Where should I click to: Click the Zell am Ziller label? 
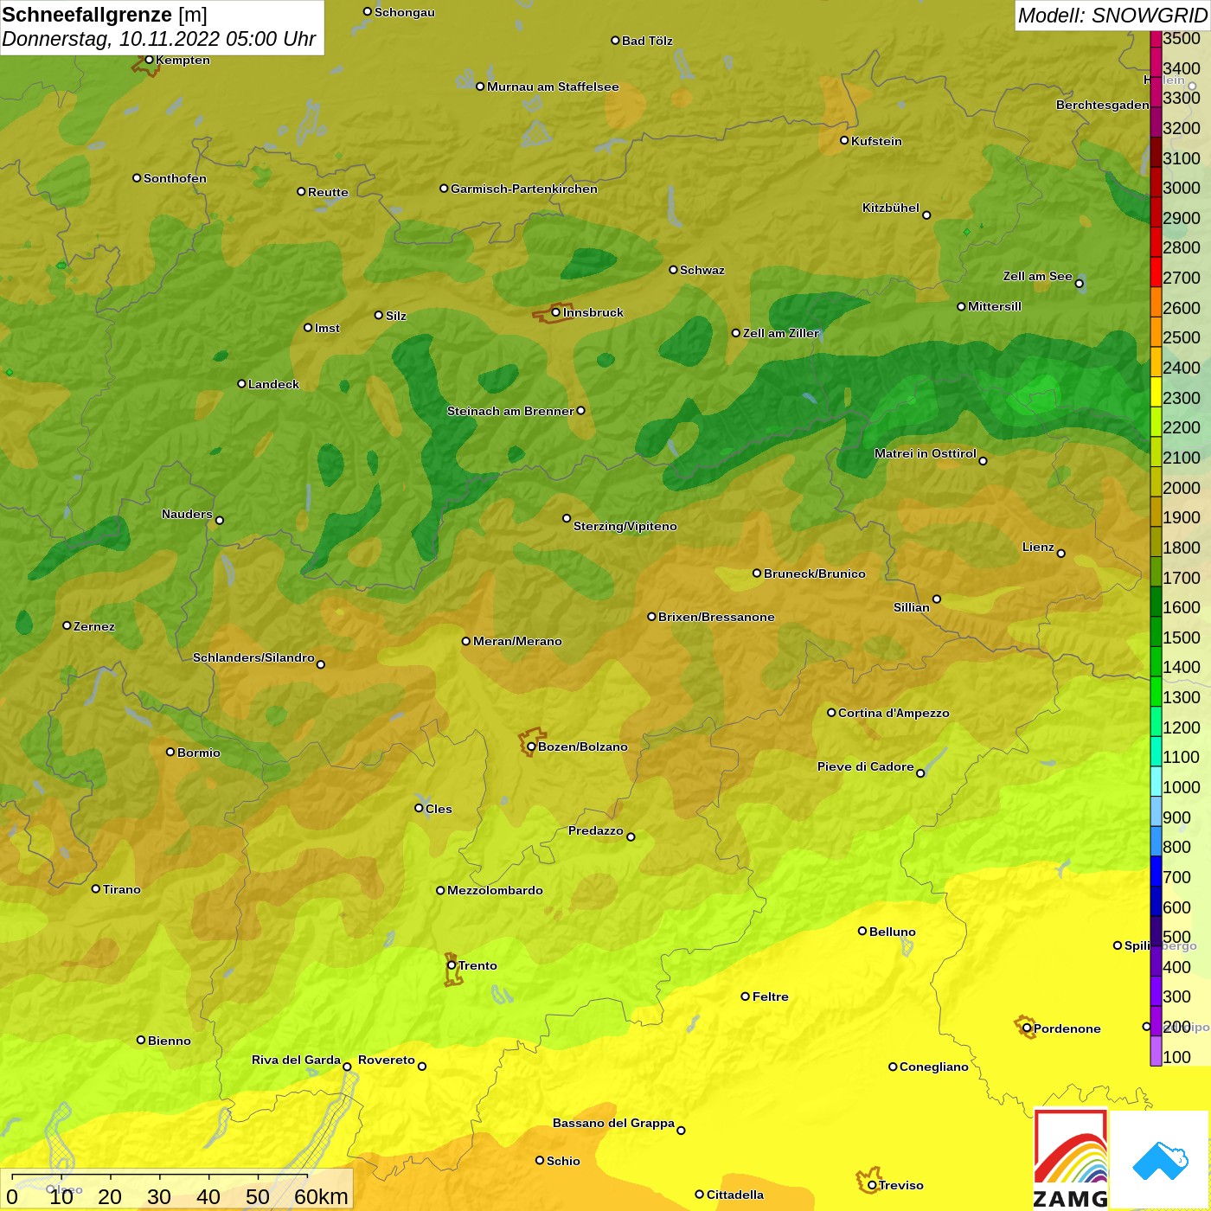coord(781,333)
